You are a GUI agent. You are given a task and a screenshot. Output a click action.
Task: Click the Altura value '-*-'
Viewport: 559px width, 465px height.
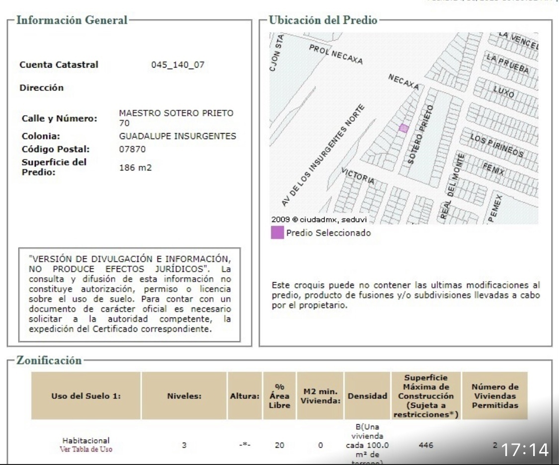pos(245,445)
